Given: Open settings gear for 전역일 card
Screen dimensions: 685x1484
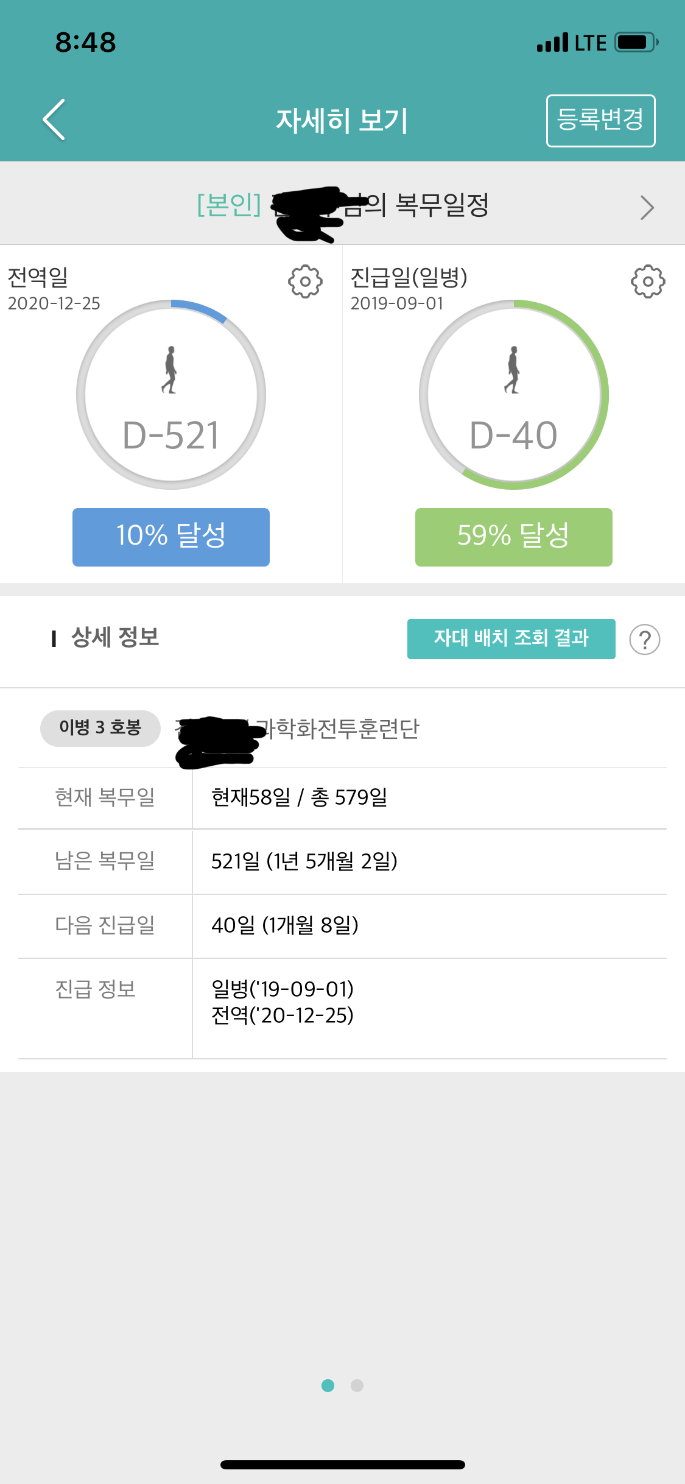Looking at the screenshot, I should pos(305,281).
